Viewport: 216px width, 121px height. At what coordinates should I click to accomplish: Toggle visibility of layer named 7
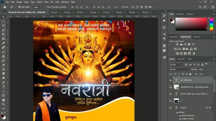click(x=170, y=101)
